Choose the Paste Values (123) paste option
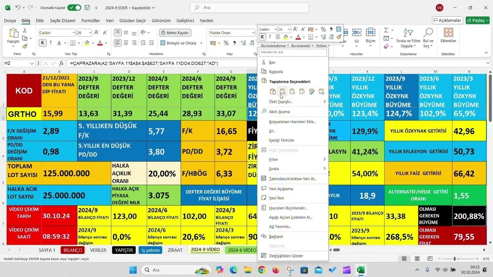The height and width of the screenshot is (277, 493). point(282,92)
